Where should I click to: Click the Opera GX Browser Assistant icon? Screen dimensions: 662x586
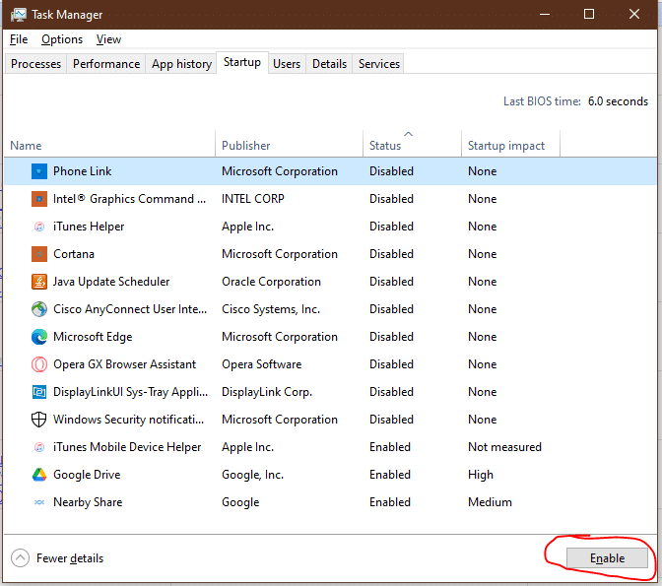click(39, 364)
